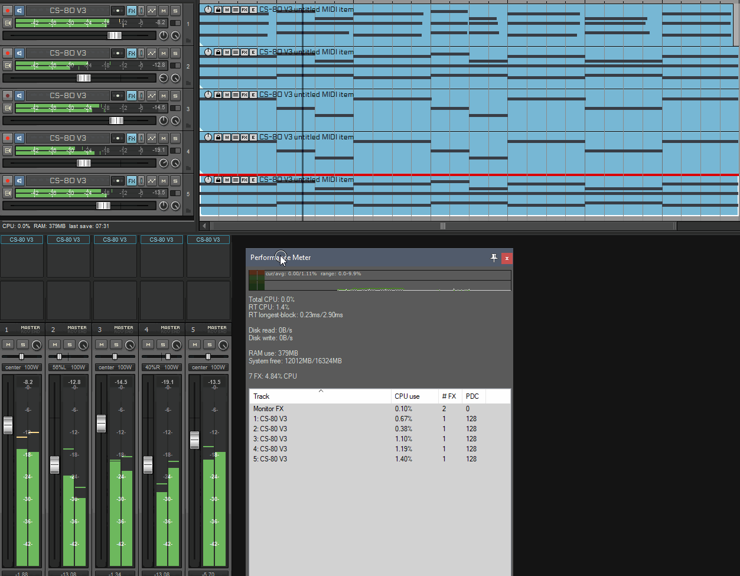
Task: Mute the fifth track's MIDI item
Action: click(x=227, y=180)
